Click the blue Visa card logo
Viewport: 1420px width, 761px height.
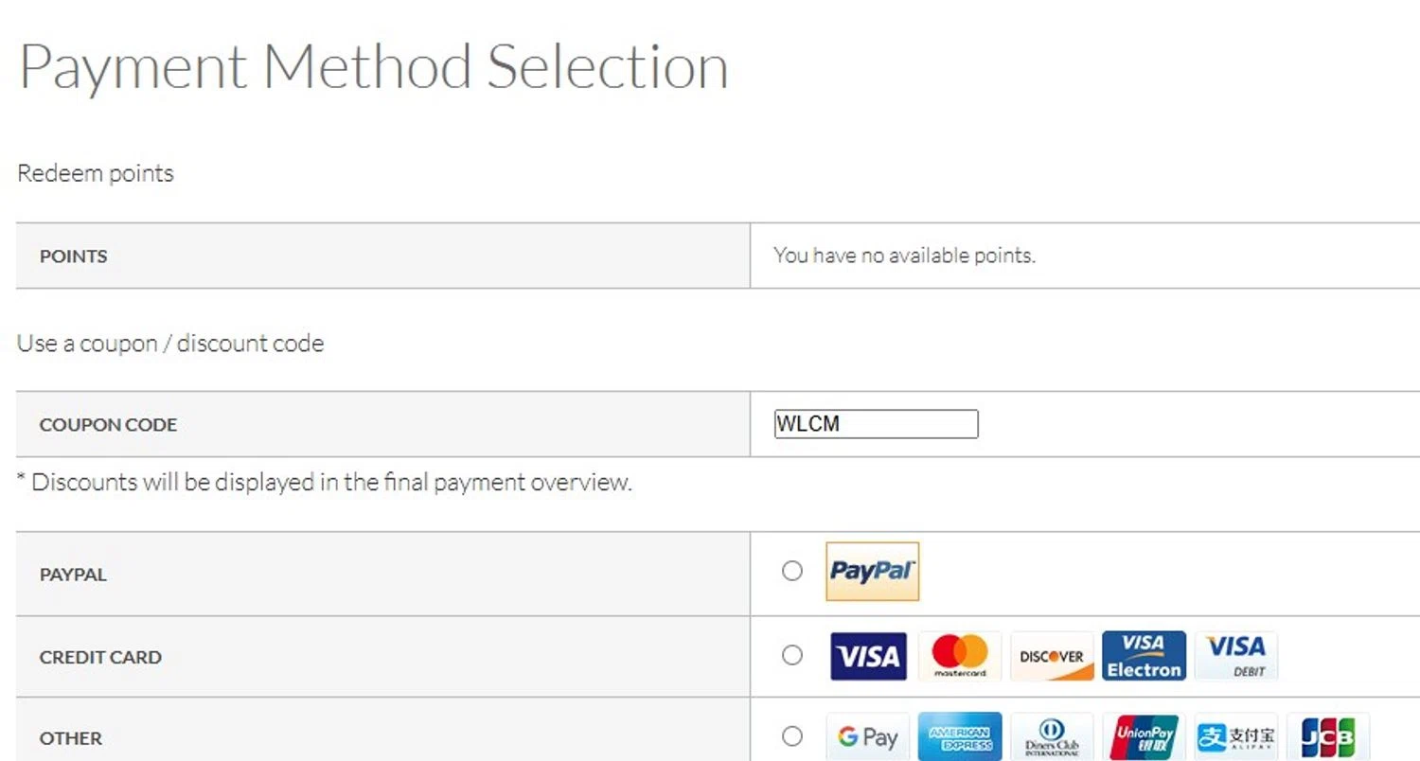pos(868,656)
